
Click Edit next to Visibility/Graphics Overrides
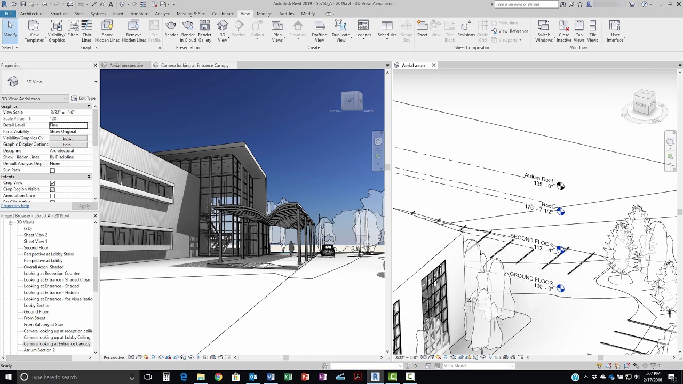click(68, 138)
